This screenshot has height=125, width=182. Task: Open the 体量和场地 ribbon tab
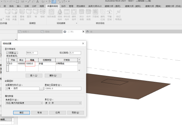[x=53, y=6]
